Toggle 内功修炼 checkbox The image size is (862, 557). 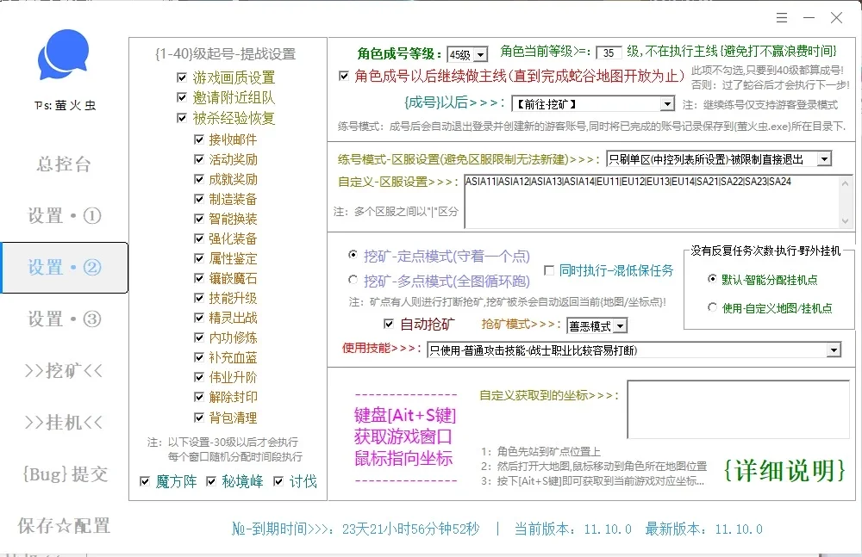click(x=199, y=337)
